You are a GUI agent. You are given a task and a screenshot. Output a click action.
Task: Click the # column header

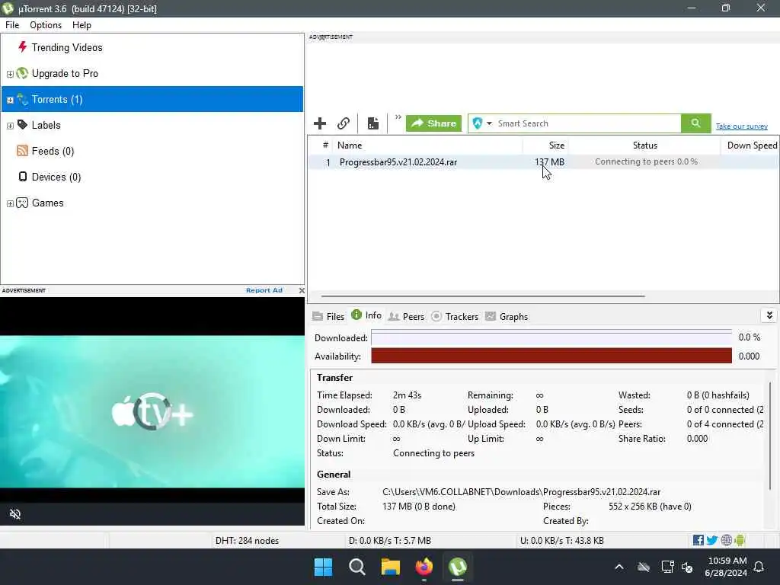[324, 145]
